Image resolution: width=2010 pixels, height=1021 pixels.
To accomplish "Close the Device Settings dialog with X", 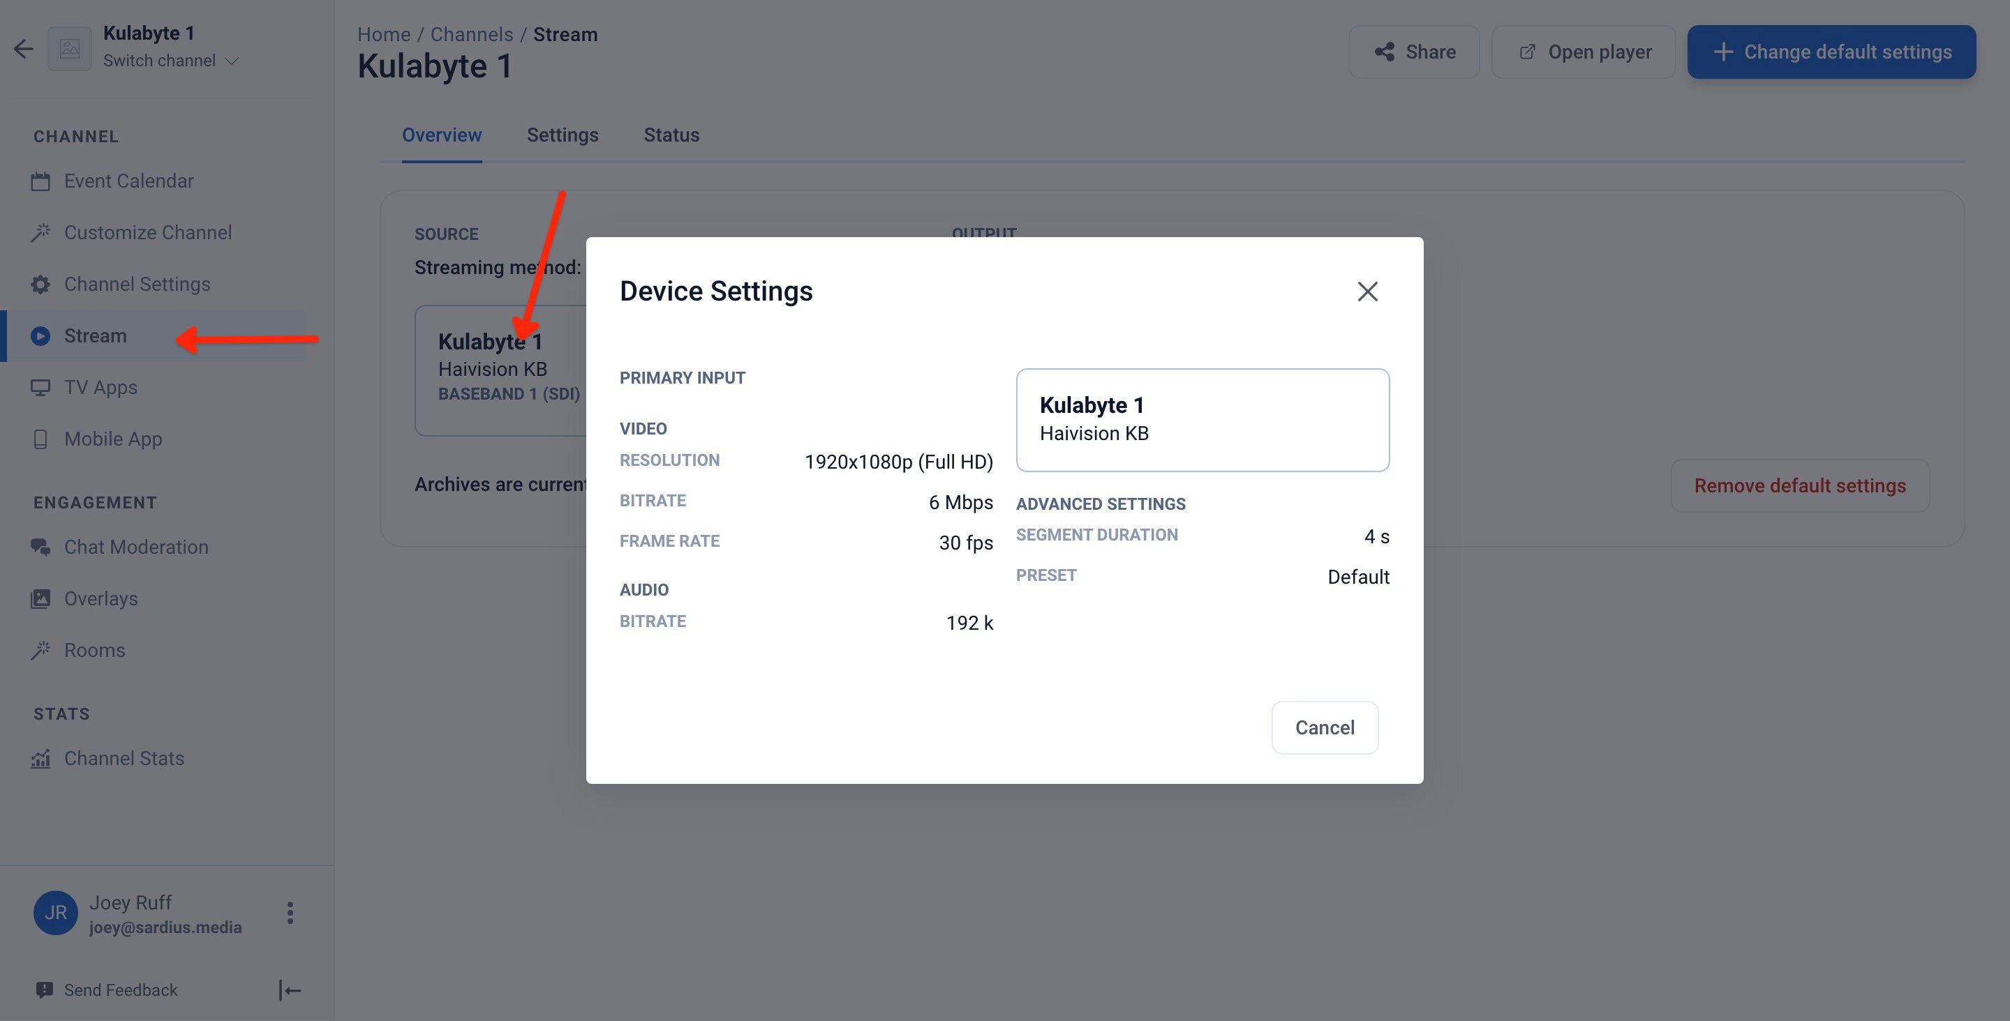I will [1367, 292].
